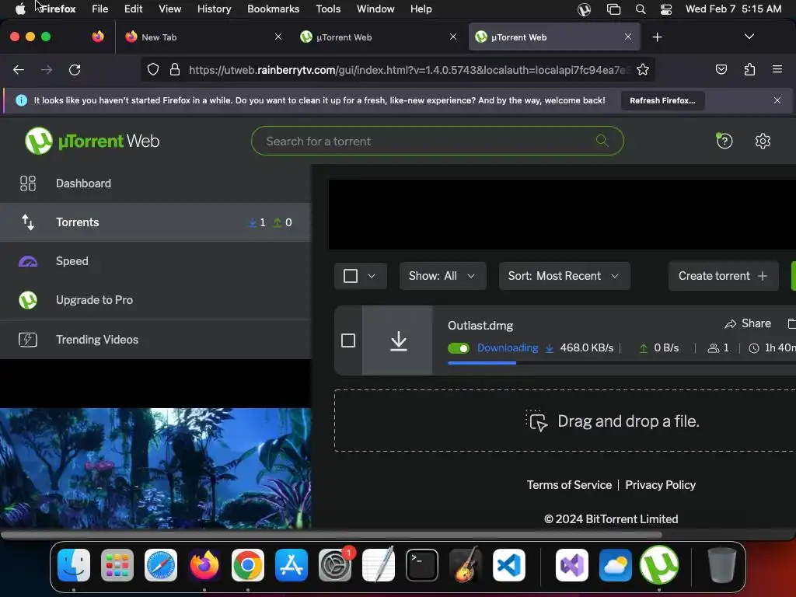This screenshot has height=597, width=796.
Task: Share the Outlast.dmg torrent
Action: tap(747, 323)
